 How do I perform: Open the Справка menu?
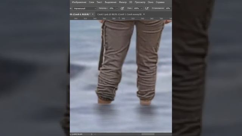pyautogui.click(x=160, y=2)
